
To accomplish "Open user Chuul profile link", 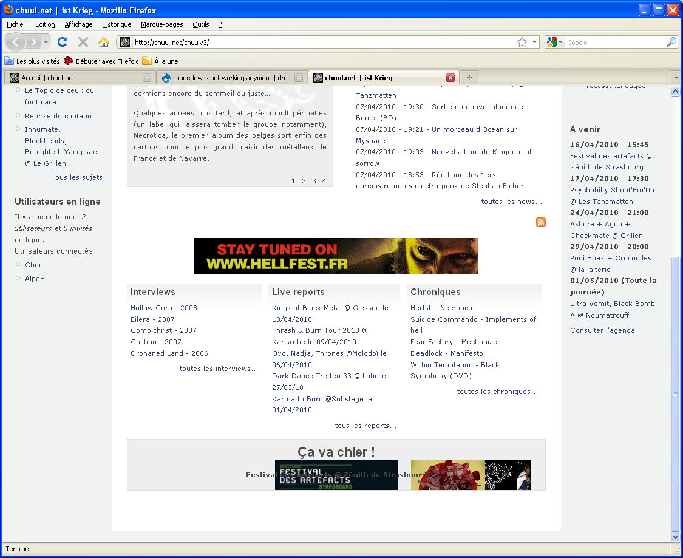I will tap(35, 265).
